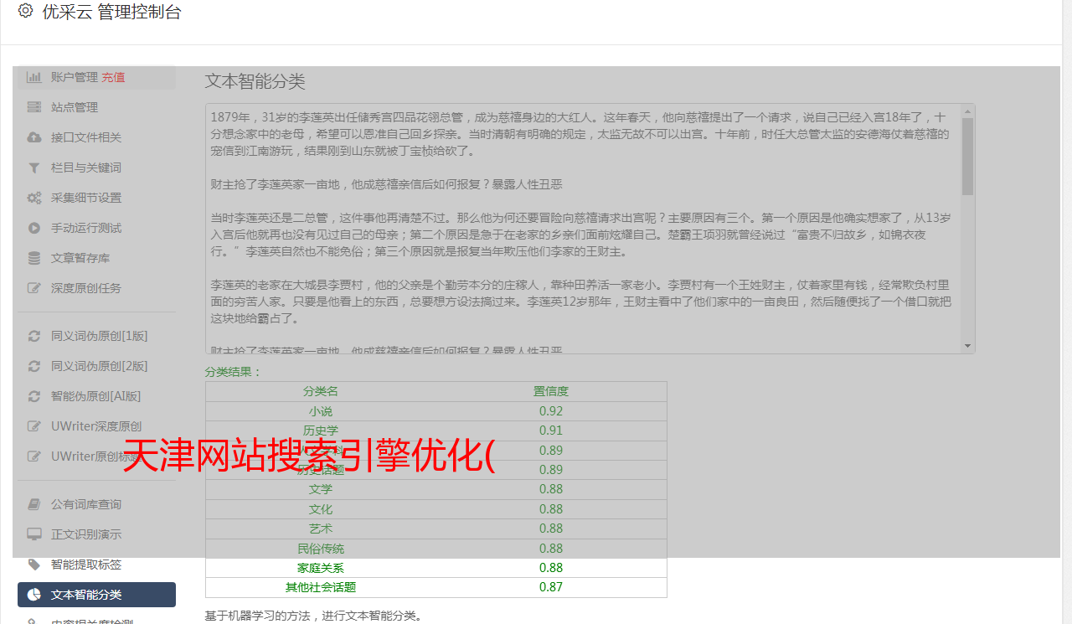Click the 0.88 value in 家庭关系 row
1072x624 pixels.
point(551,568)
